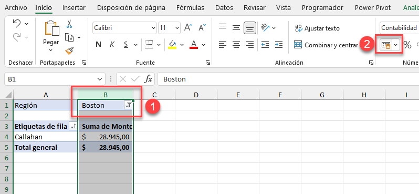419x194 pixels.
Task: Open borders dropdown arrow
Action: click(159, 45)
